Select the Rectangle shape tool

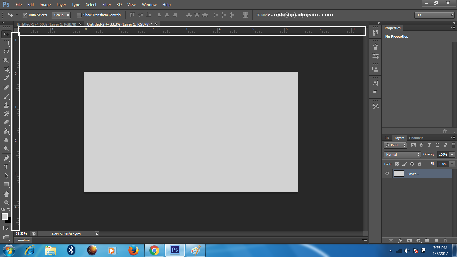[6, 184]
